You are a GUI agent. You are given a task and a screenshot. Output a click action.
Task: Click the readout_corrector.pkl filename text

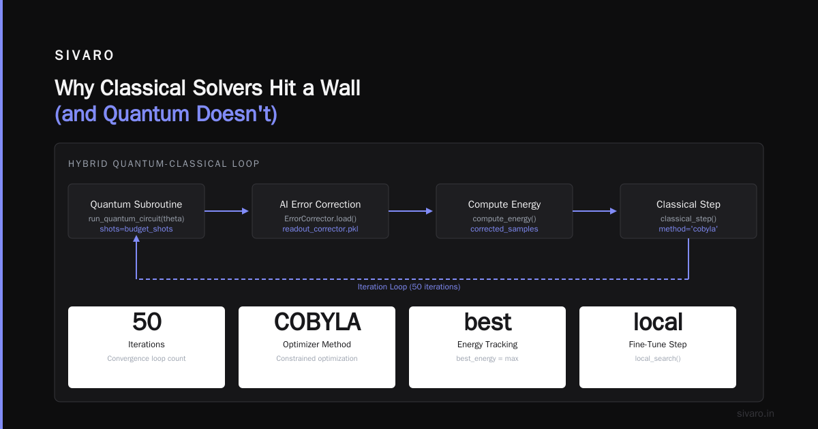click(320, 229)
